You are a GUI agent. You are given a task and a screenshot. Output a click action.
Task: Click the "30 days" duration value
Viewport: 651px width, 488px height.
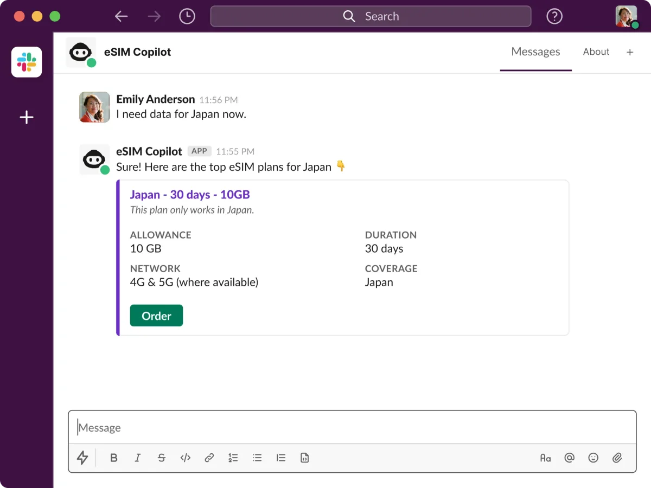[384, 249]
